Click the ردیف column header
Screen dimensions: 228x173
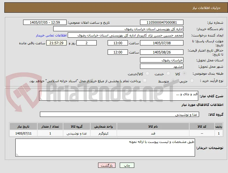[219, 126]
